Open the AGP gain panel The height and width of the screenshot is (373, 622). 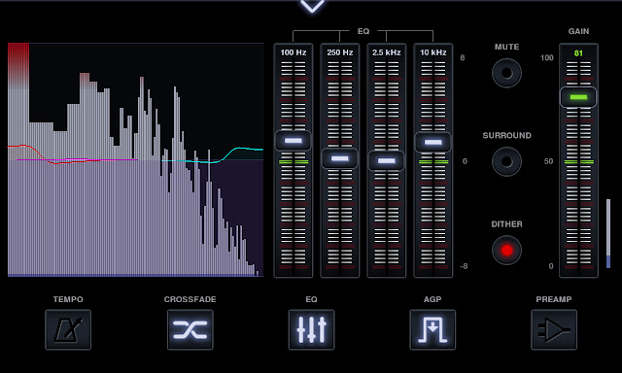[x=432, y=330]
